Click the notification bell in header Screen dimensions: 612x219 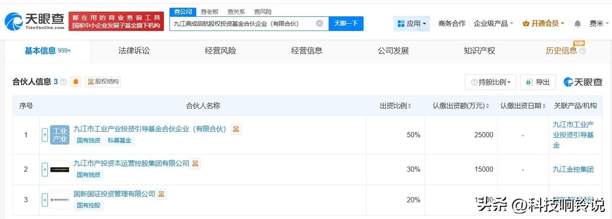pos(578,23)
